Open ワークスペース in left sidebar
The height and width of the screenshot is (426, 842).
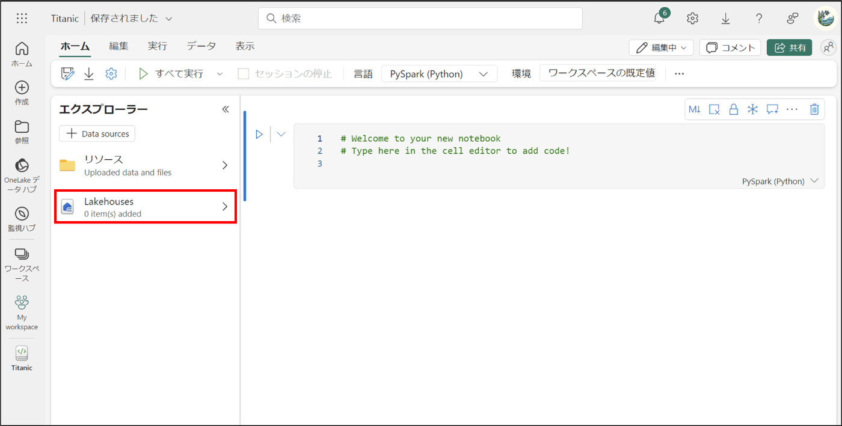(x=22, y=265)
